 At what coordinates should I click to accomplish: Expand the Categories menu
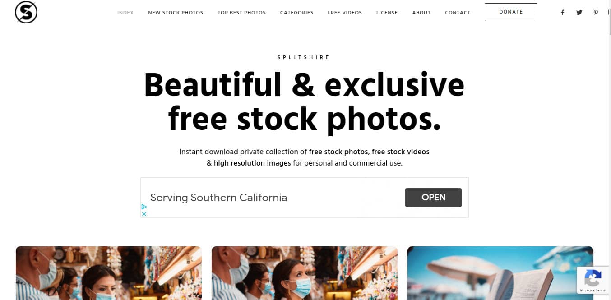[x=296, y=13]
